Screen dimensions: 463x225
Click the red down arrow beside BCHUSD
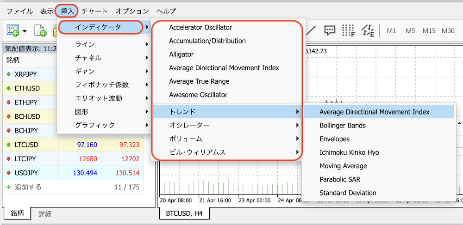click(x=8, y=116)
